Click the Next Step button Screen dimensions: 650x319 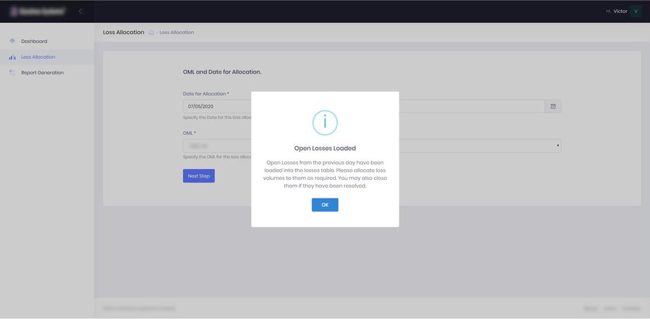(x=199, y=176)
